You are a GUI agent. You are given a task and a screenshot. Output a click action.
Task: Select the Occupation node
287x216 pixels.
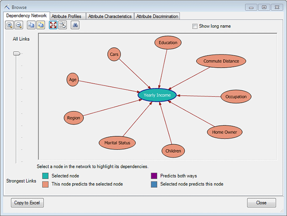pyautogui.click(x=236, y=97)
